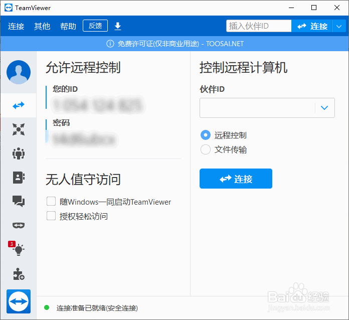Screen dimensions: 349x320
Task: Open the Chat sidebar icon
Action: coord(19,201)
